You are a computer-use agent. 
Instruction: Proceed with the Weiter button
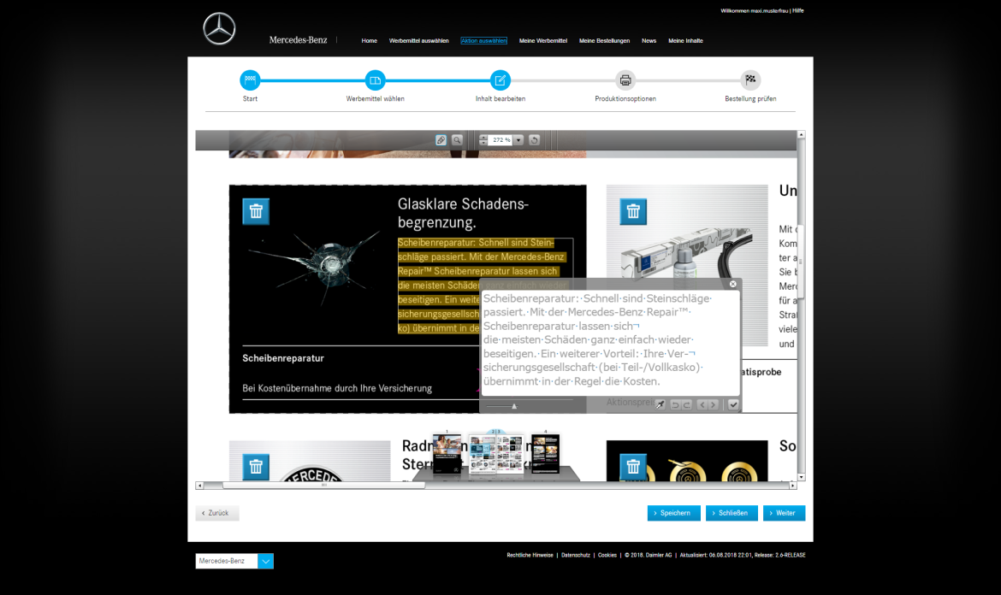(x=784, y=513)
